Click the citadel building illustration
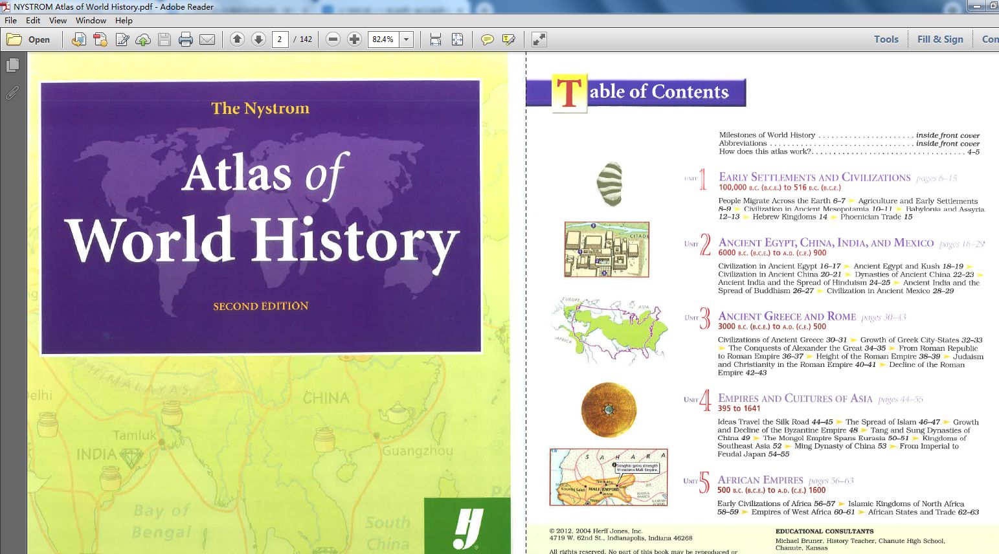Viewport: 999px width, 554px height. (x=607, y=250)
